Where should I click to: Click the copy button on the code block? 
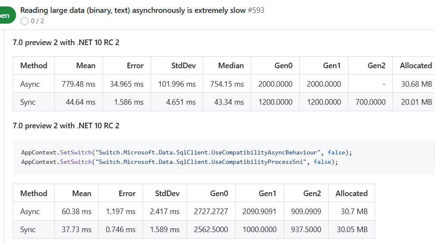pyautogui.click(x=432, y=153)
